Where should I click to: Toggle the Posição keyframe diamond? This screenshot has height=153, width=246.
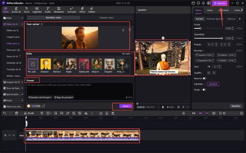[239, 44]
